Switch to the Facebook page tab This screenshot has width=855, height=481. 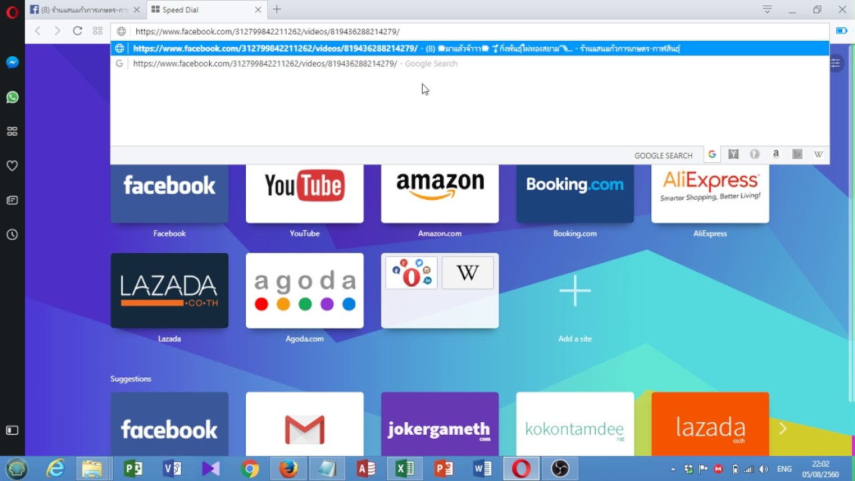tap(85, 10)
